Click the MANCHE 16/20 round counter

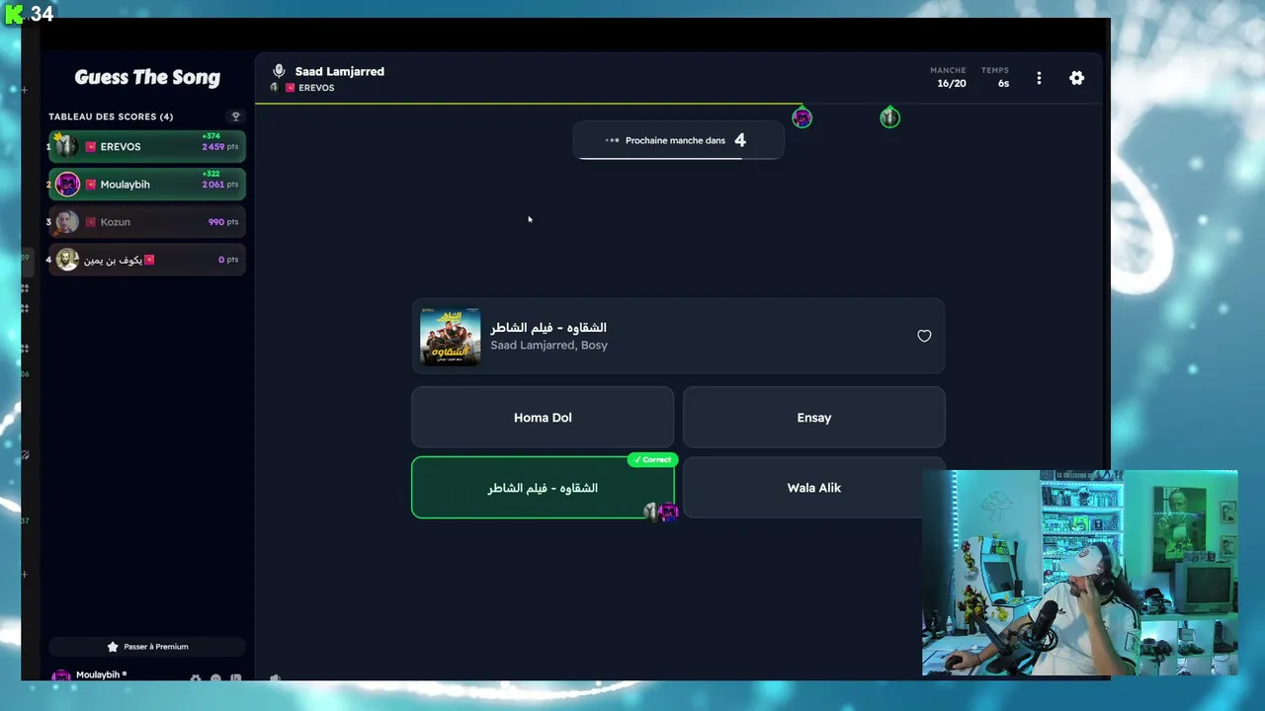point(948,77)
